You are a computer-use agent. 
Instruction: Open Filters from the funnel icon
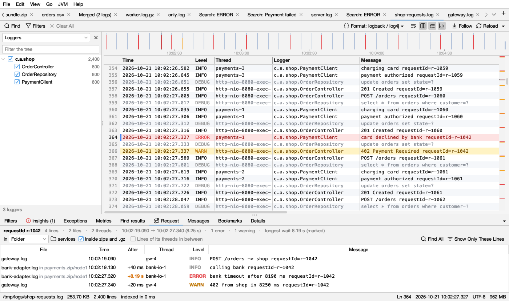click(x=35, y=26)
